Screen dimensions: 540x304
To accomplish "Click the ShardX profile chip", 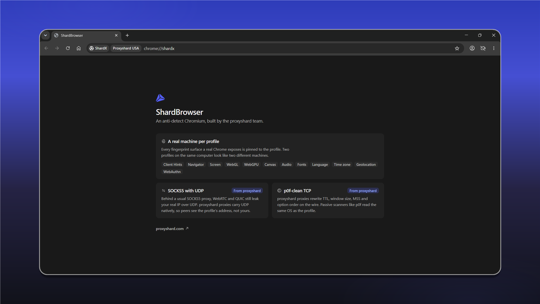I will click(98, 48).
